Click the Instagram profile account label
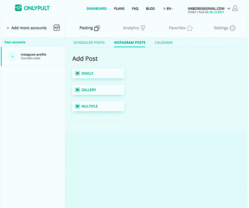 point(34,54)
